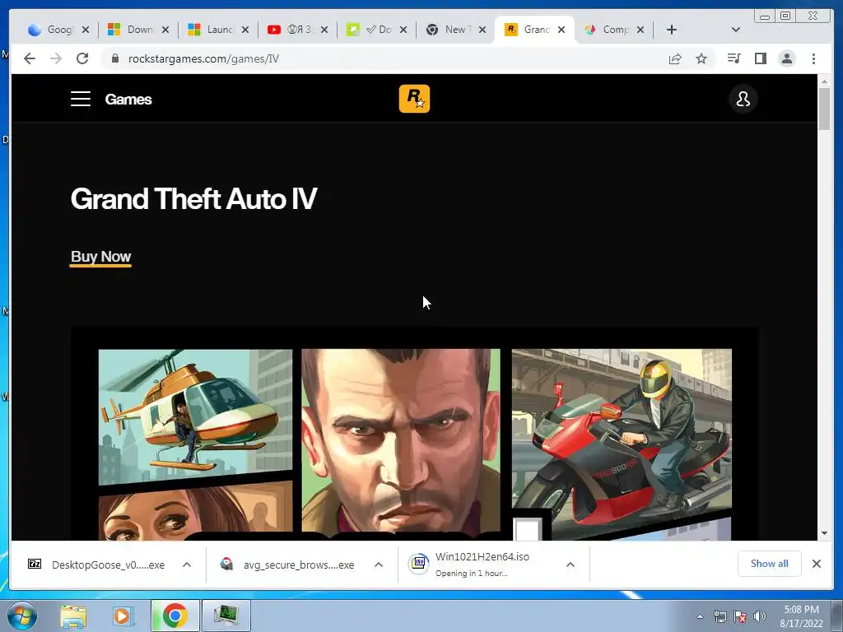
Task: Click page scrollbar down arrow
Action: point(824,533)
